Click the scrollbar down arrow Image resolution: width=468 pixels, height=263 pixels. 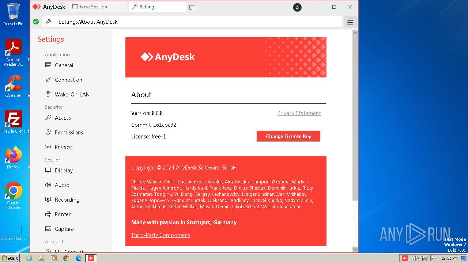pyautogui.click(x=355, y=249)
